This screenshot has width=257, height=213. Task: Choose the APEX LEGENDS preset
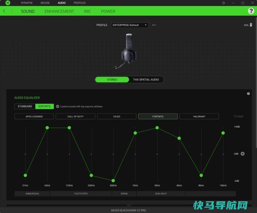click(x=34, y=116)
